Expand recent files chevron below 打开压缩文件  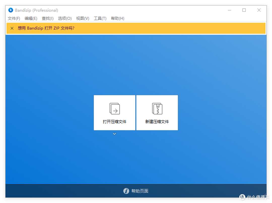(x=114, y=134)
